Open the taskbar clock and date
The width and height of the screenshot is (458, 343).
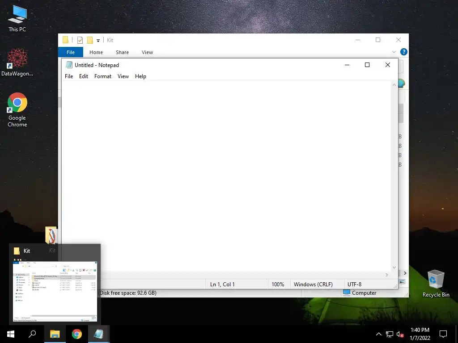[420, 334]
